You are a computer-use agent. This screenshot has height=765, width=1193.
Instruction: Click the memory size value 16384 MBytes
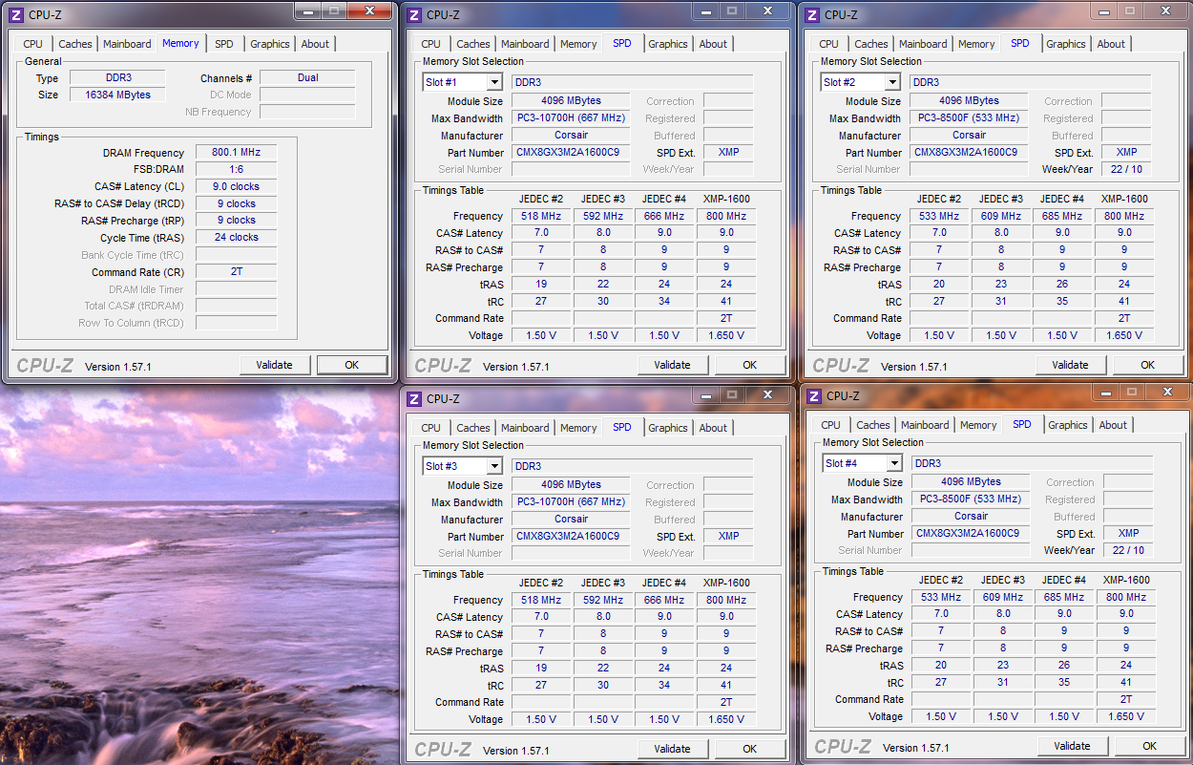(117, 95)
